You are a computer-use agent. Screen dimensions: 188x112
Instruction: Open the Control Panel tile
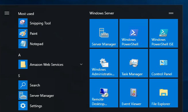click(x=164, y=63)
